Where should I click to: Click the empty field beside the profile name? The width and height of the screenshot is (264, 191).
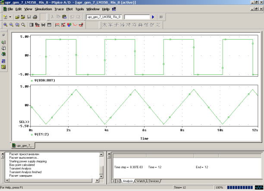point(137,17)
